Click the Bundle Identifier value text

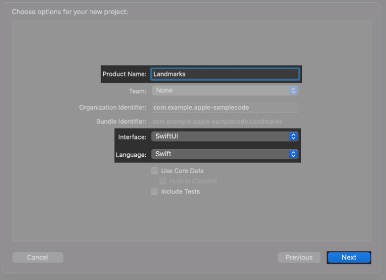[217, 122]
